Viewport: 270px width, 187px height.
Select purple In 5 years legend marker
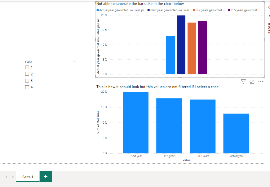229,10
